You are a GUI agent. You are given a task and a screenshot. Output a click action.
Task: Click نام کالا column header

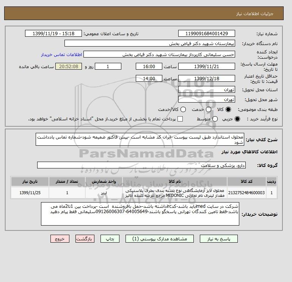pyautogui.click(x=175, y=181)
